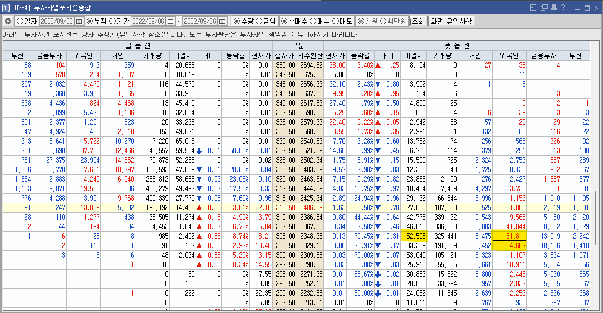Image resolution: width=603 pixels, height=313 pixels.
Task: Select the 기간 radio button
Action: click(x=113, y=21)
